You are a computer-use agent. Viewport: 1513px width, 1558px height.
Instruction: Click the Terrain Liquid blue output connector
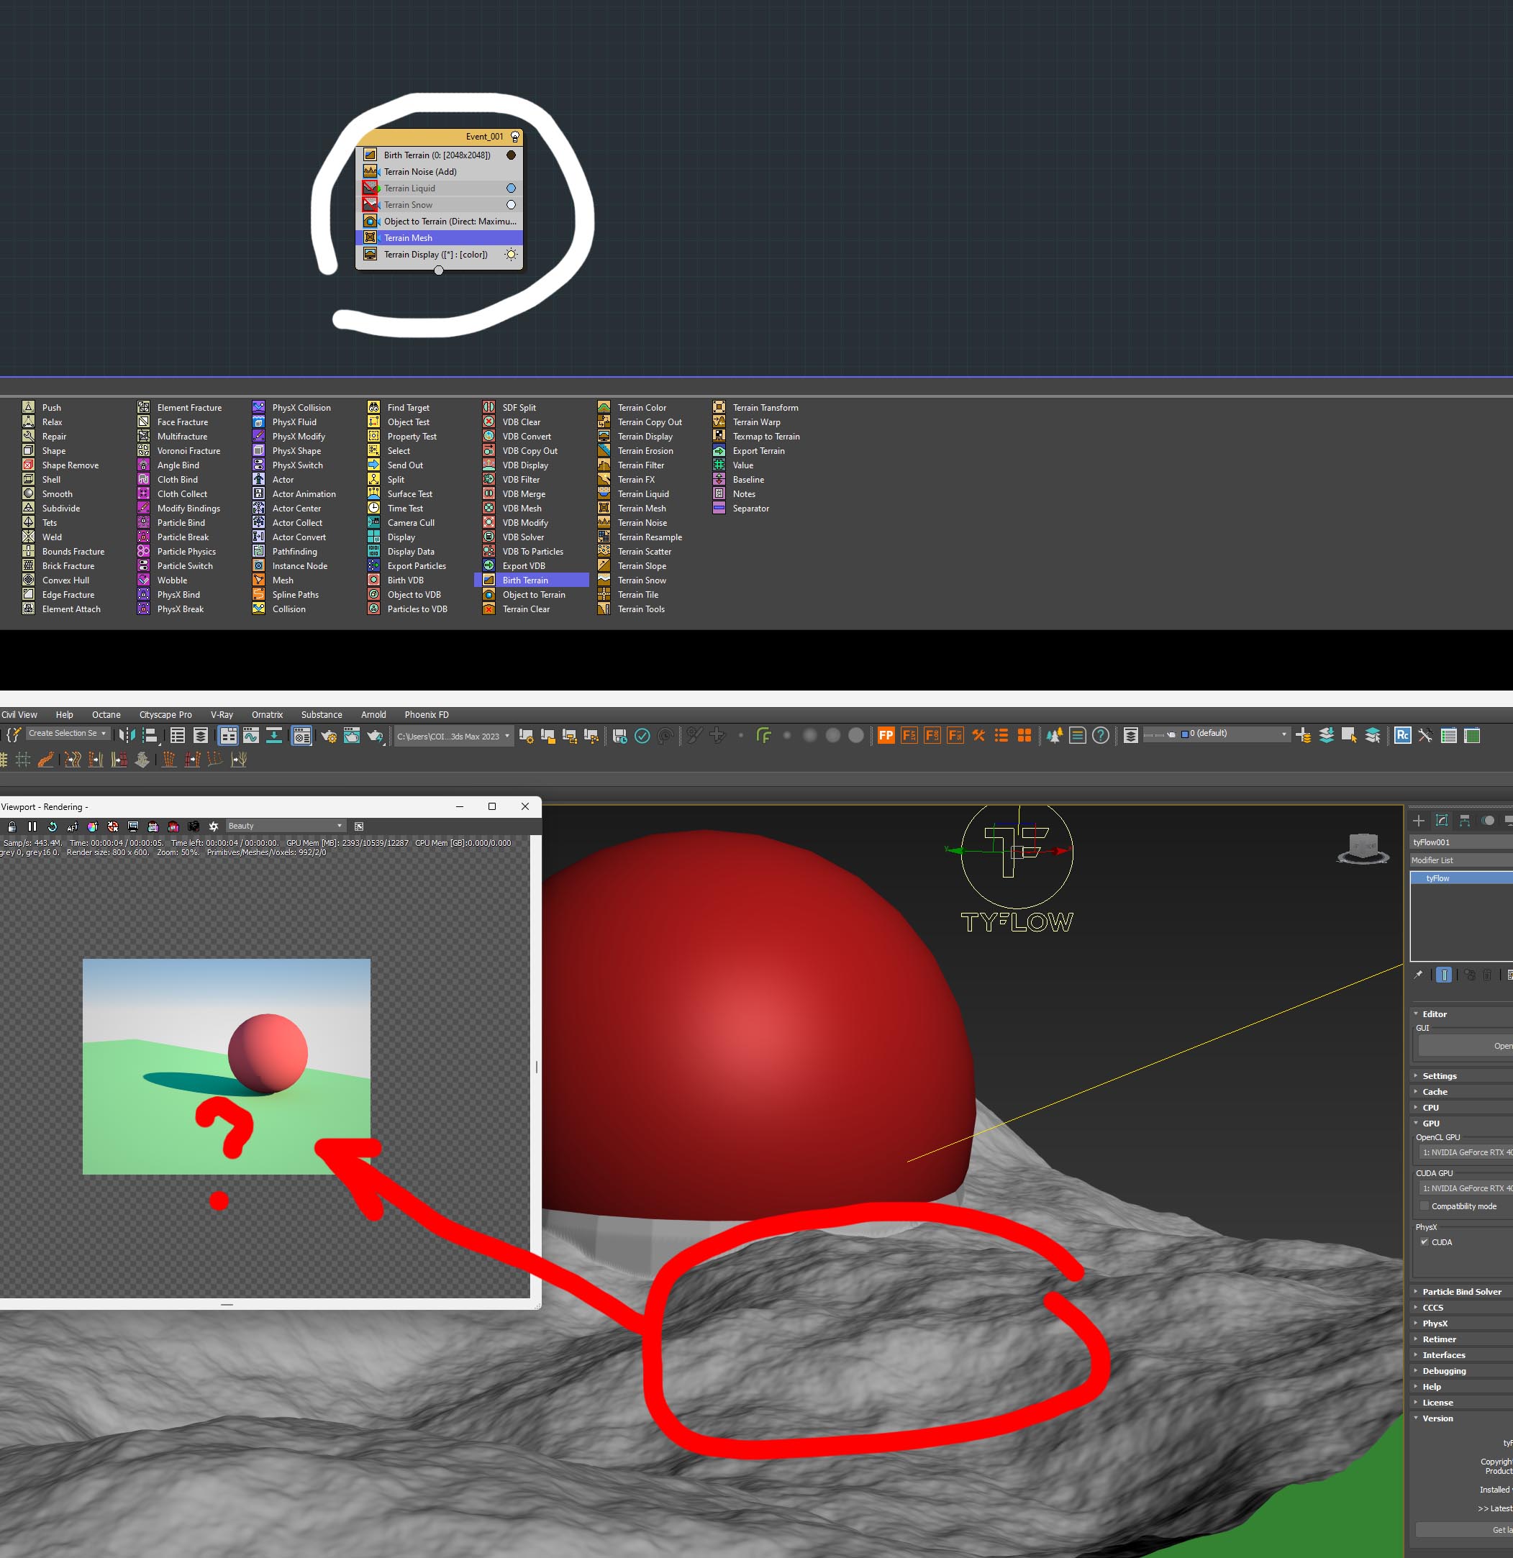[x=512, y=188]
